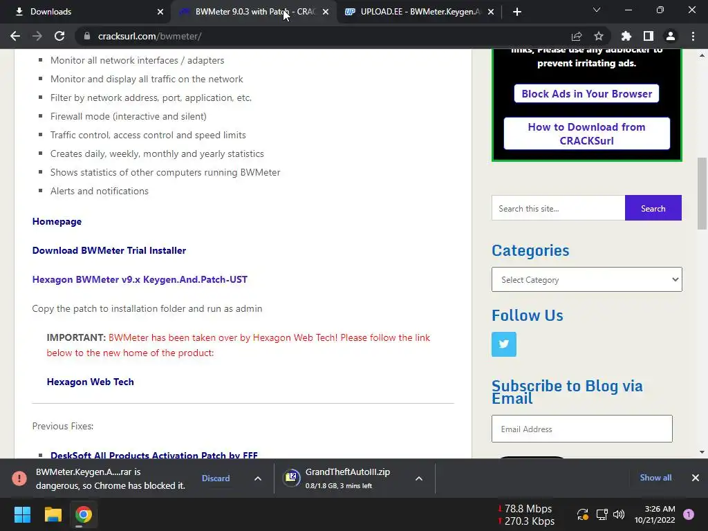
Task: Click the purple Search button
Action: pyautogui.click(x=653, y=208)
